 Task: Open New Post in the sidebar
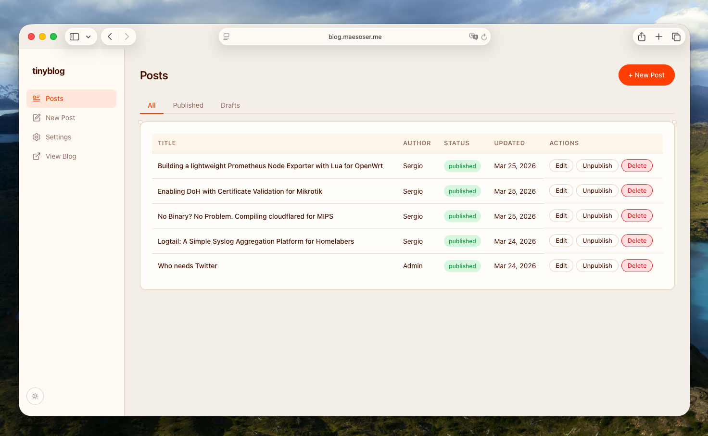(x=71, y=118)
